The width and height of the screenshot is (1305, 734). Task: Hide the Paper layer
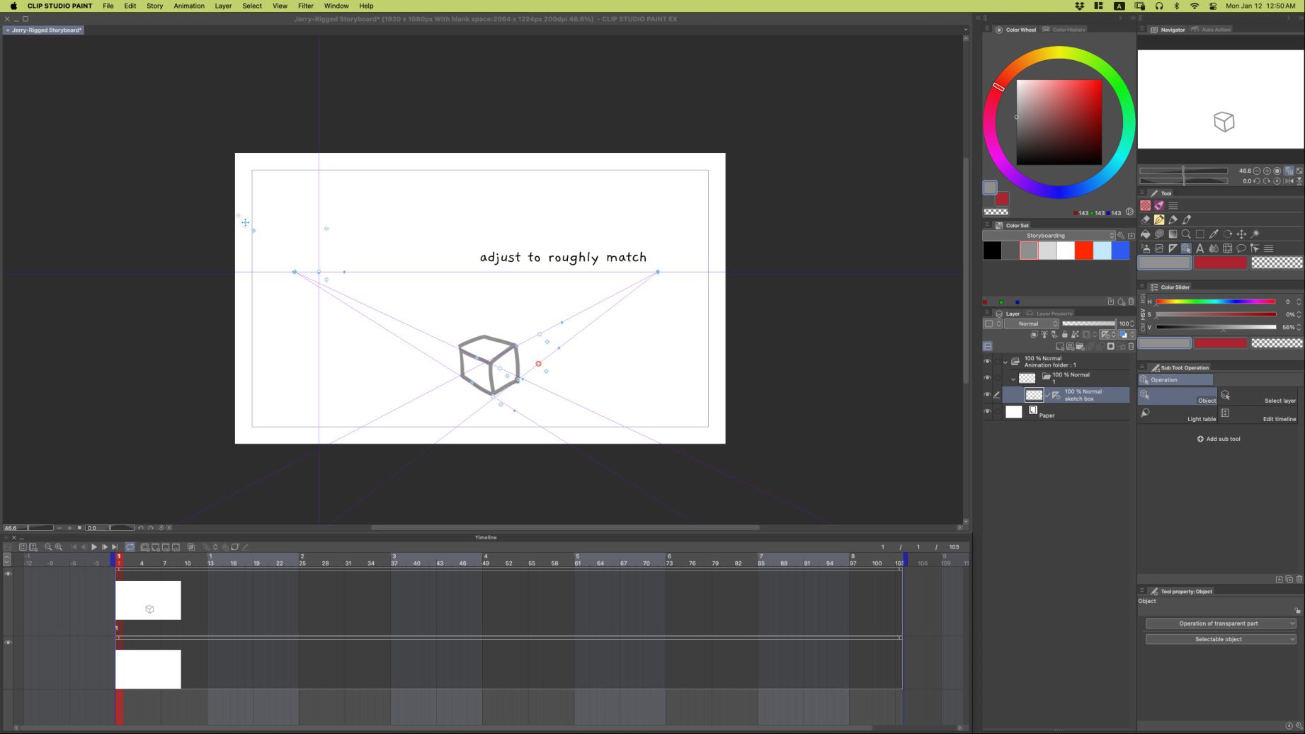tap(987, 411)
